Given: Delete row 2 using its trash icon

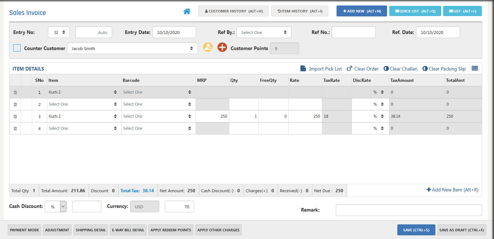Looking at the screenshot, I should point(15,105).
